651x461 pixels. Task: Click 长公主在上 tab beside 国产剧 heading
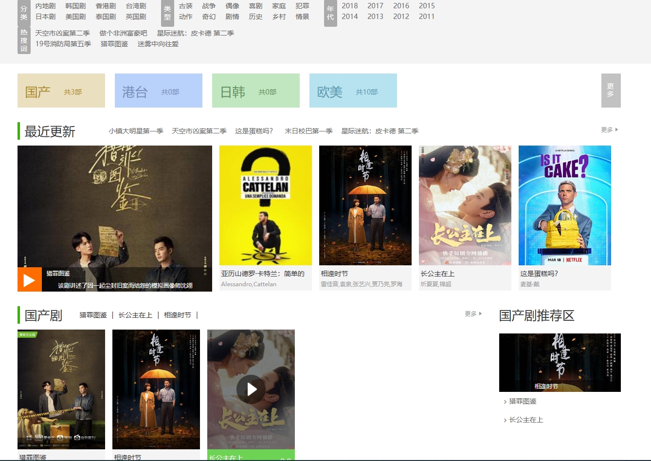pyautogui.click(x=135, y=315)
